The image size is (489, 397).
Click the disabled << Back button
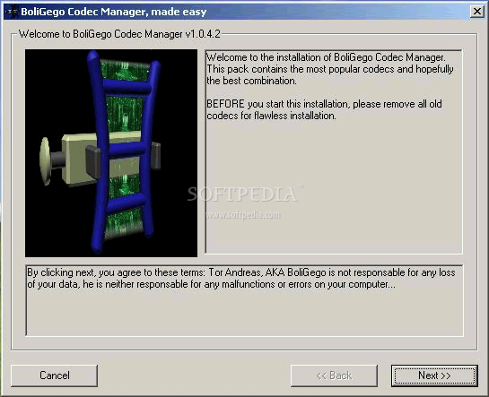(x=334, y=375)
